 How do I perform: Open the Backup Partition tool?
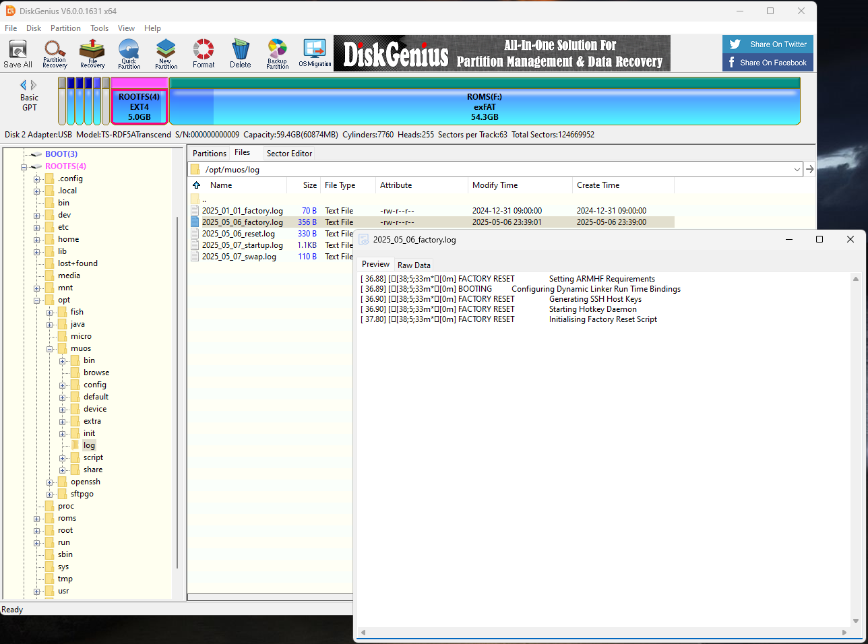(277, 54)
